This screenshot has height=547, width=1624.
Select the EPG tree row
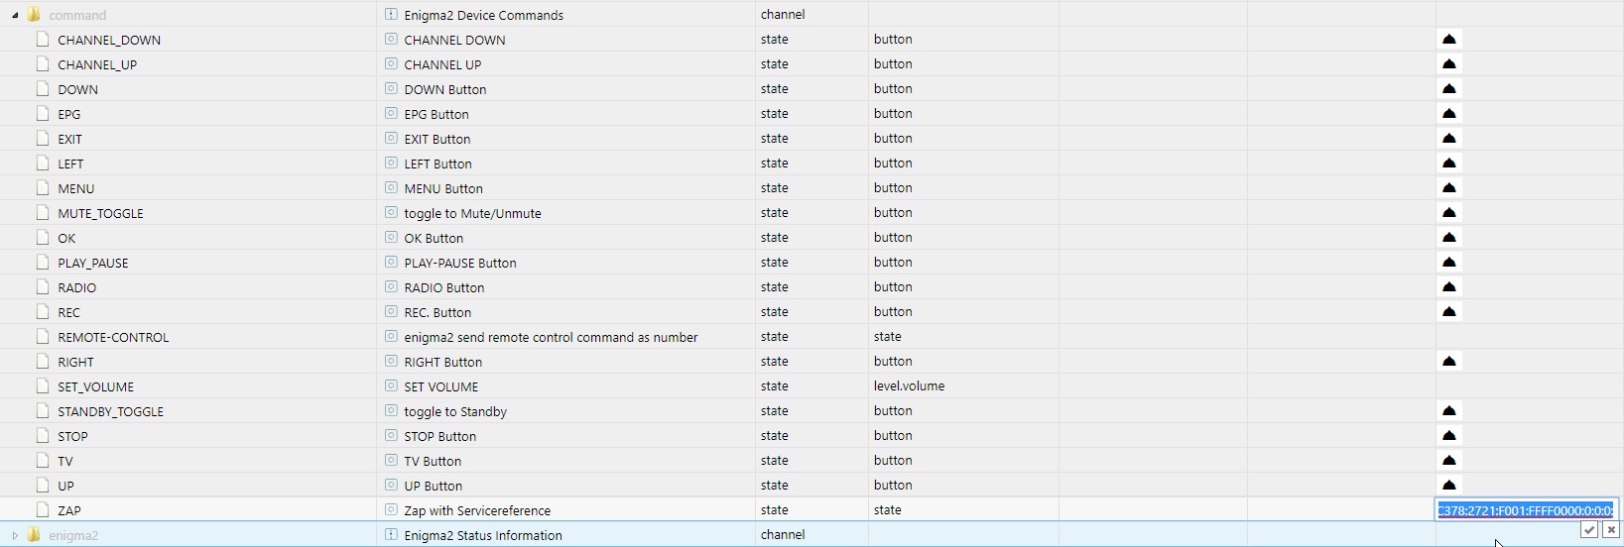point(68,114)
